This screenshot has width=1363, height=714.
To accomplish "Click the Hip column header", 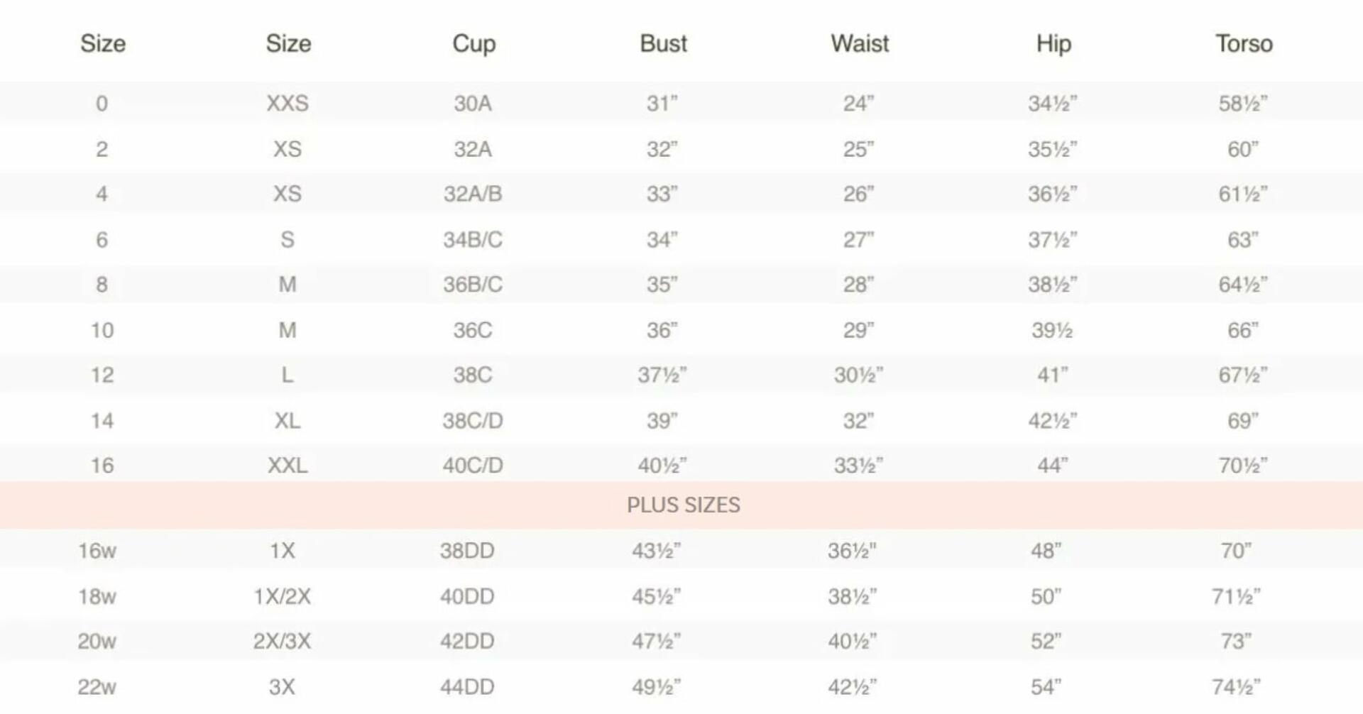I will [x=1053, y=44].
